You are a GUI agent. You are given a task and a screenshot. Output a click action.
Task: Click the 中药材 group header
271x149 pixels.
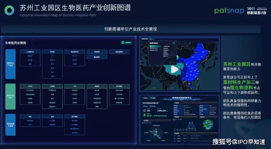tap(53, 52)
